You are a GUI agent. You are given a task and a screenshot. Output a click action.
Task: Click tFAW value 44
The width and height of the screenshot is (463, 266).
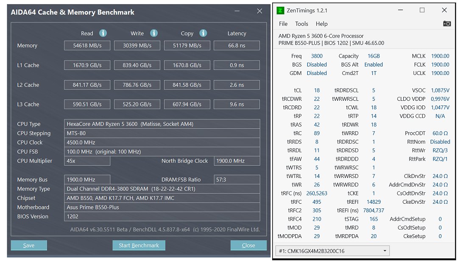[317, 159]
